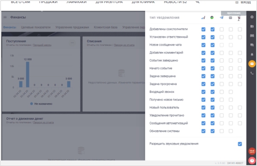Click the 12 000 bar in Поступления chart

pyautogui.click(x=28, y=74)
